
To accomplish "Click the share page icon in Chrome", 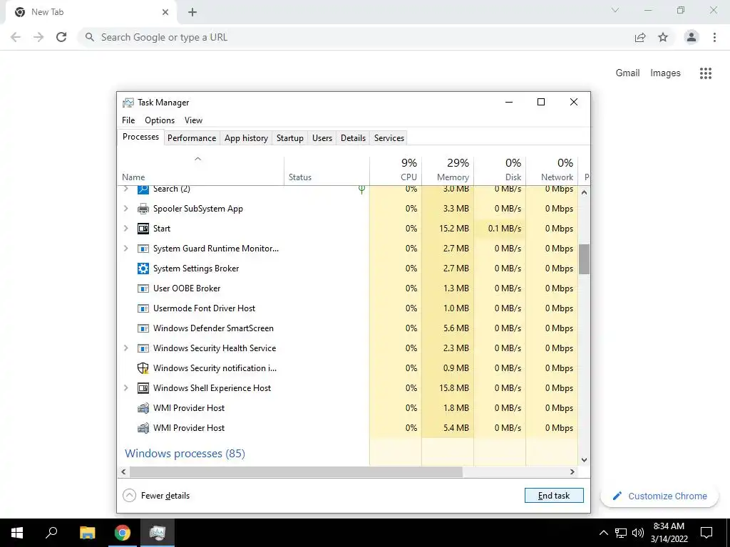I will [x=640, y=37].
